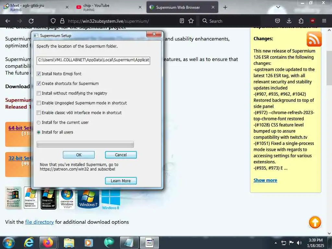
Task: Open the extensions puzzle icon
Action: coord(301,21)
